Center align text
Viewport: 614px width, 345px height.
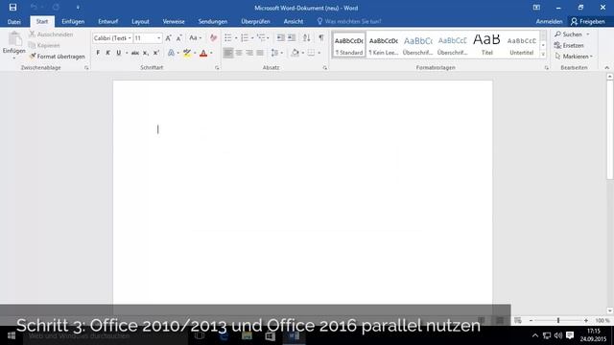pyautogui.click(x=239, y=53)
